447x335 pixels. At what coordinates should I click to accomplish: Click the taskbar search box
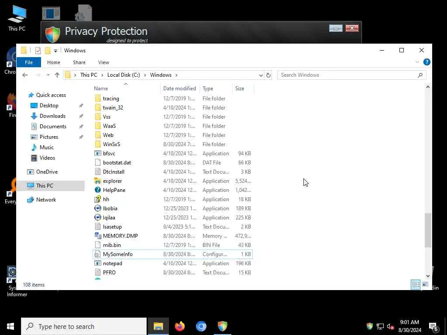click(84, 326)
